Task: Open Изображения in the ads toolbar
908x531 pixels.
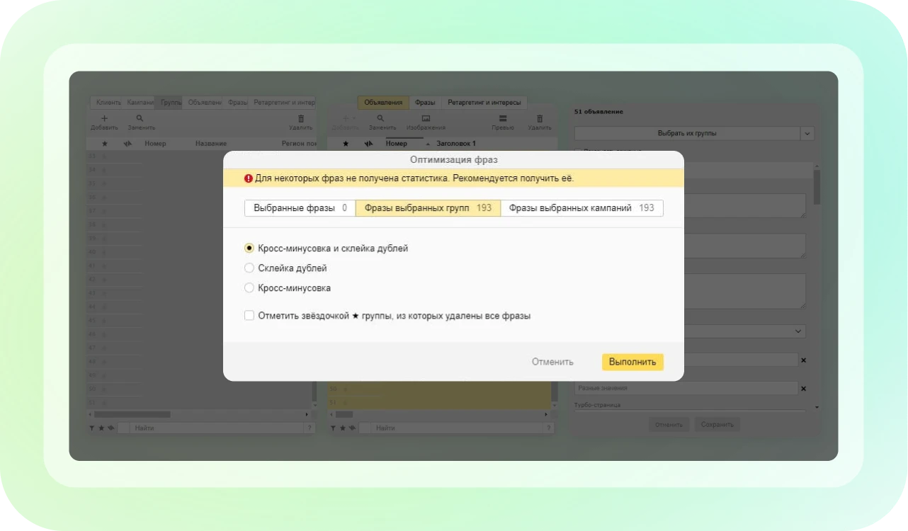Action: coord(426,119)
